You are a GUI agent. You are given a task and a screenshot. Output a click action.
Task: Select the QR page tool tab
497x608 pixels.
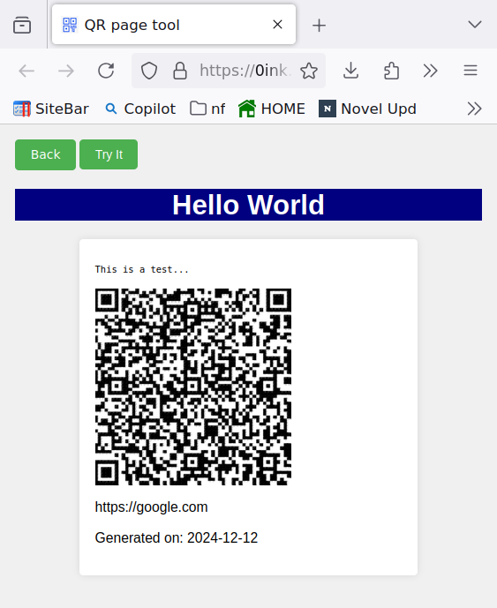tap(174, 25)
